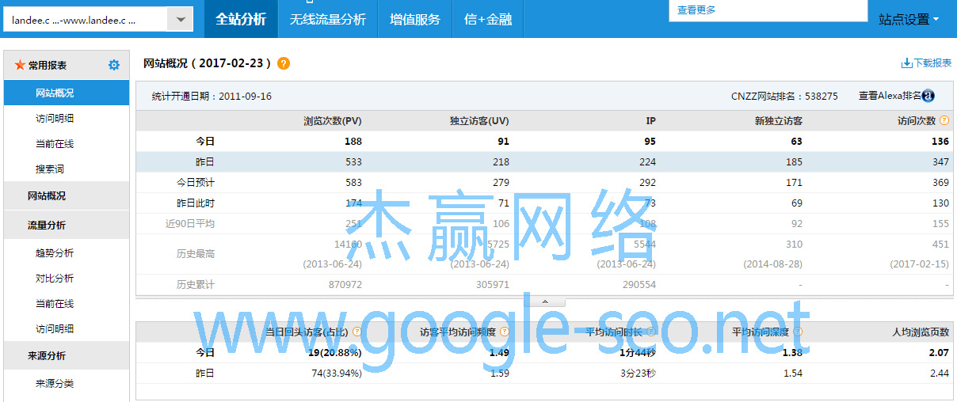Viewport: 957px width, 402px height.
Task: Expand the 流量分析 sidebar section header
Action: [67, 225]
